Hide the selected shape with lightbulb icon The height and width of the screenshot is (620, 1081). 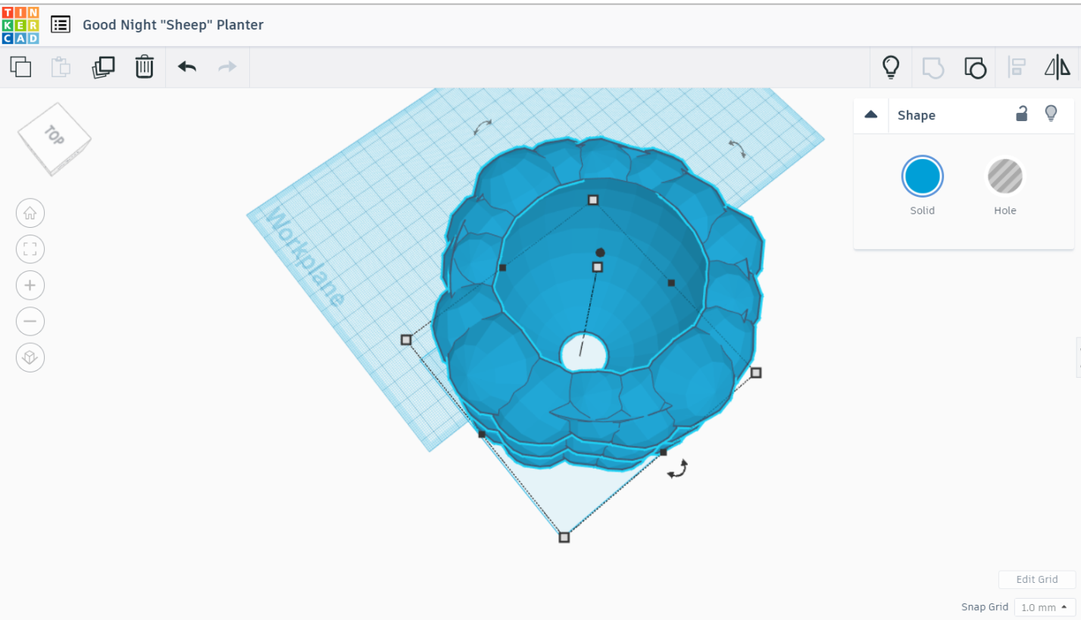(x=1051, y=114)
